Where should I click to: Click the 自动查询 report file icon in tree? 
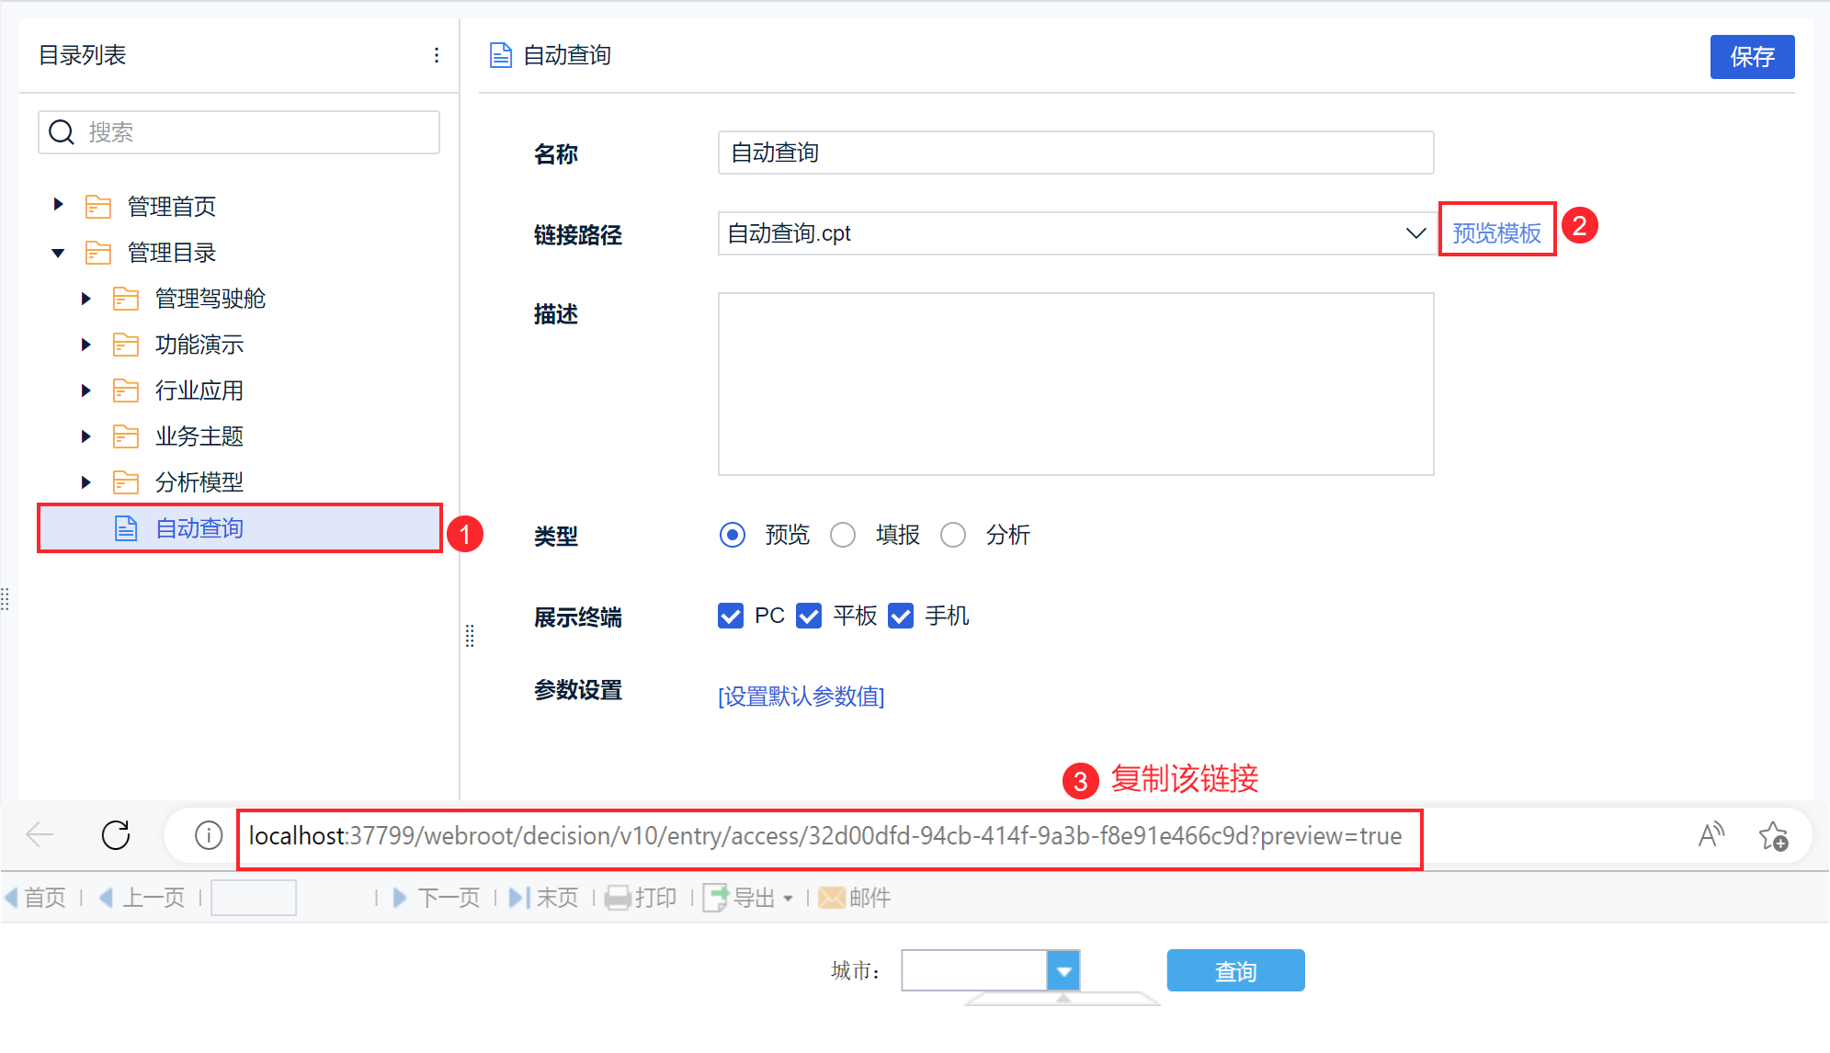126,528
